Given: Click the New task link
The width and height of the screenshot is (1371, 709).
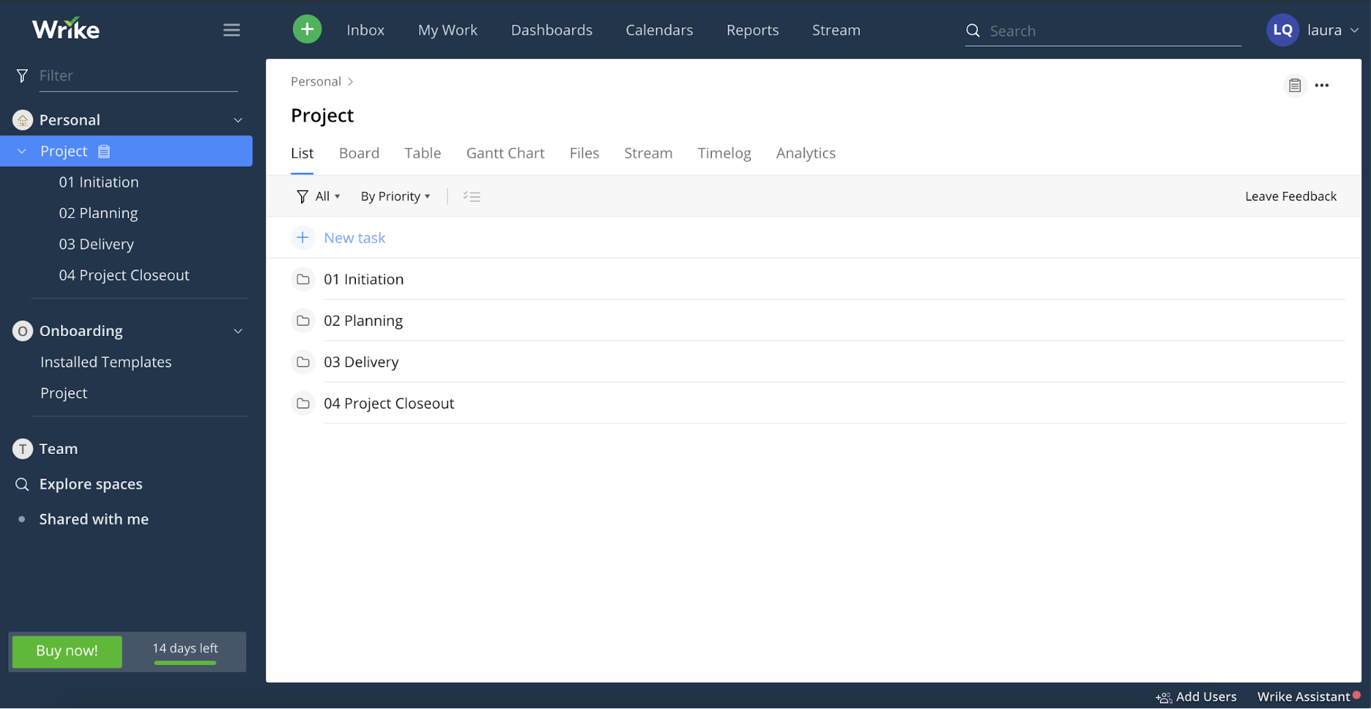Looking at the screenshot, I should click(355, 238).
